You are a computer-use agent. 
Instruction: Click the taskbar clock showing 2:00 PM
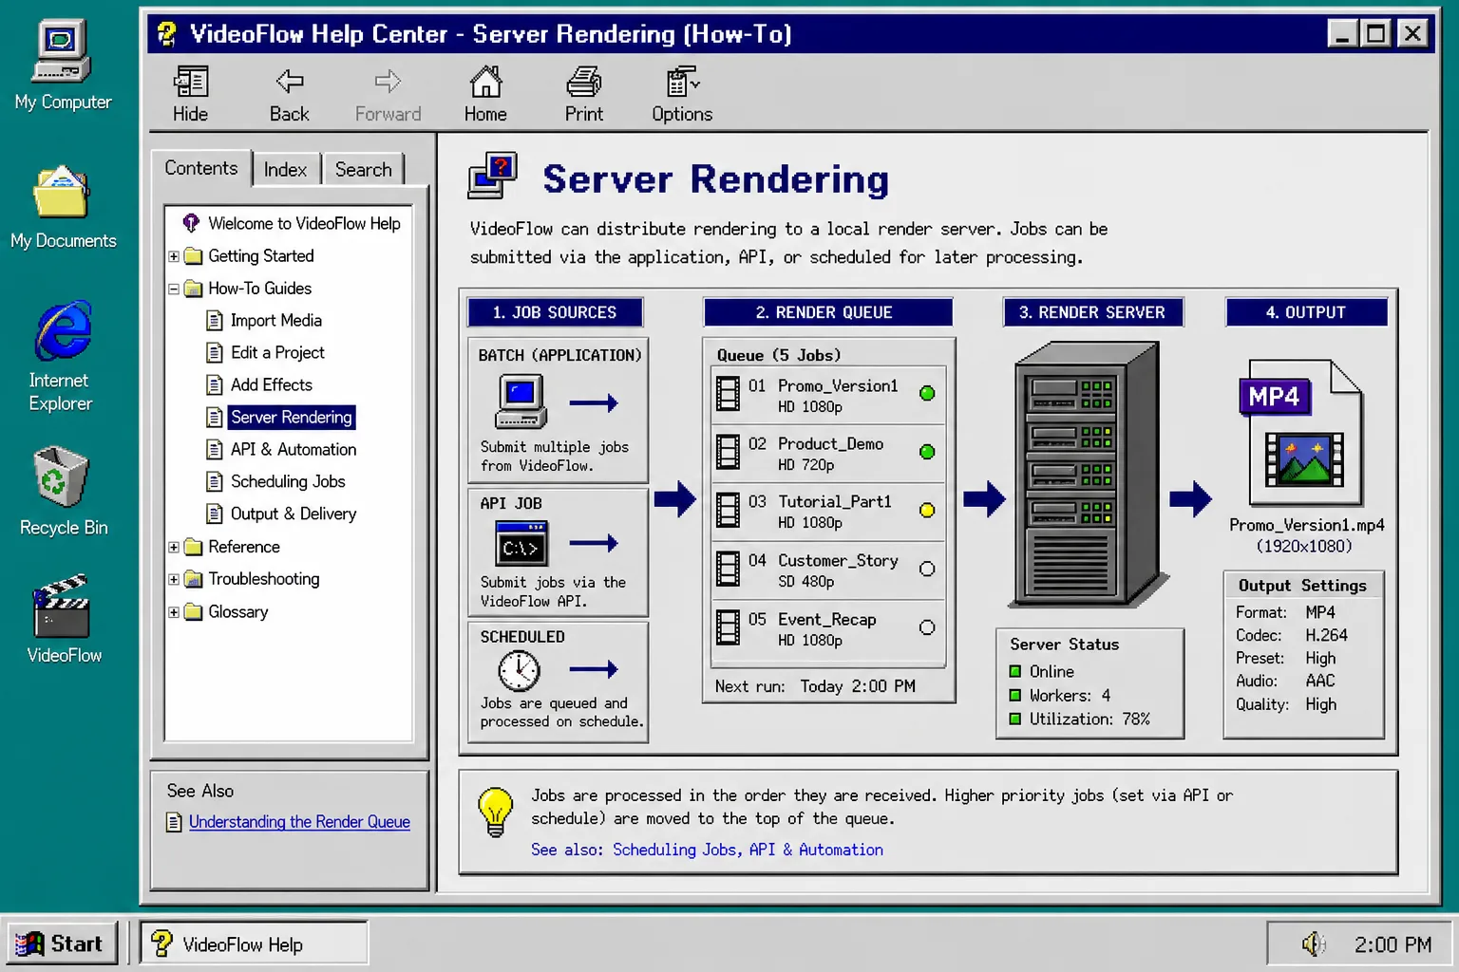coord(1393,944)
